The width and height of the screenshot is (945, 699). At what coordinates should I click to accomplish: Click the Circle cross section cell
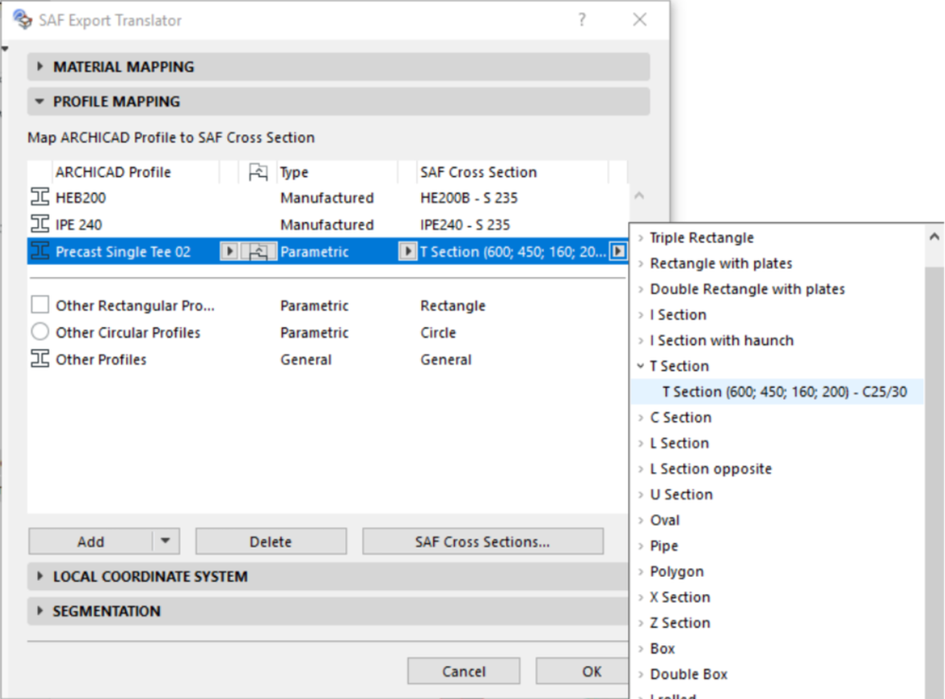coord(438,333)
